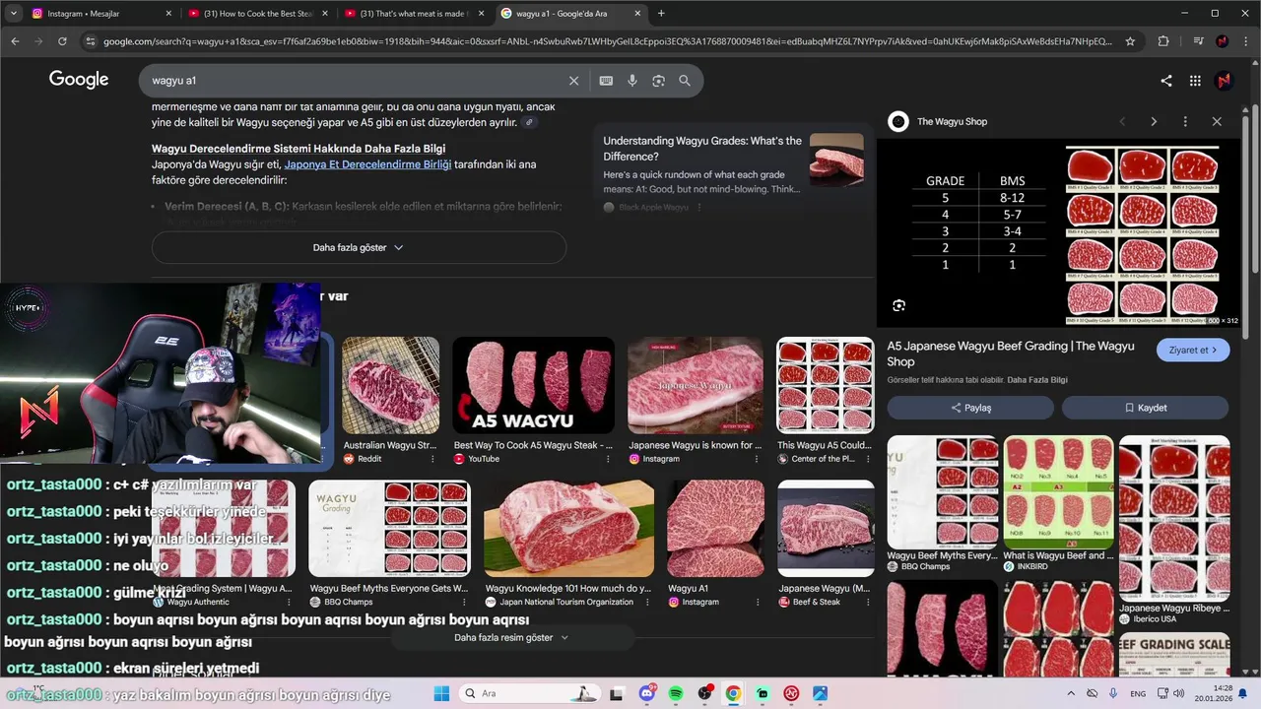Click the page vertical scrollbar
Screen dimensions: 1261x709
1254,187
